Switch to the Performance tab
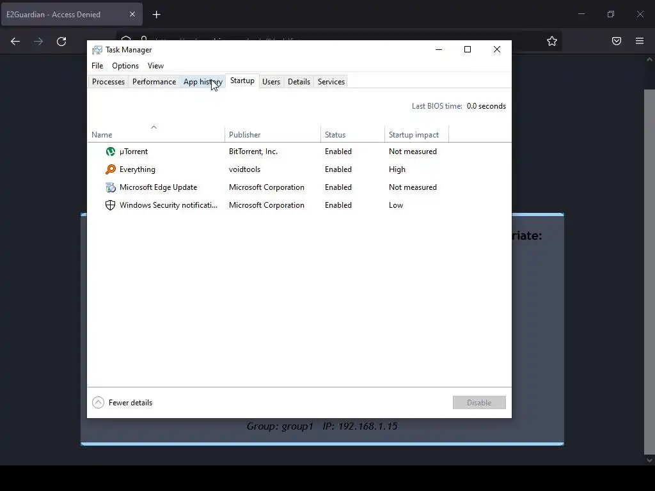The height and width of the screenshot is (491, 655). pyautogui.click(x=154, y=82)
